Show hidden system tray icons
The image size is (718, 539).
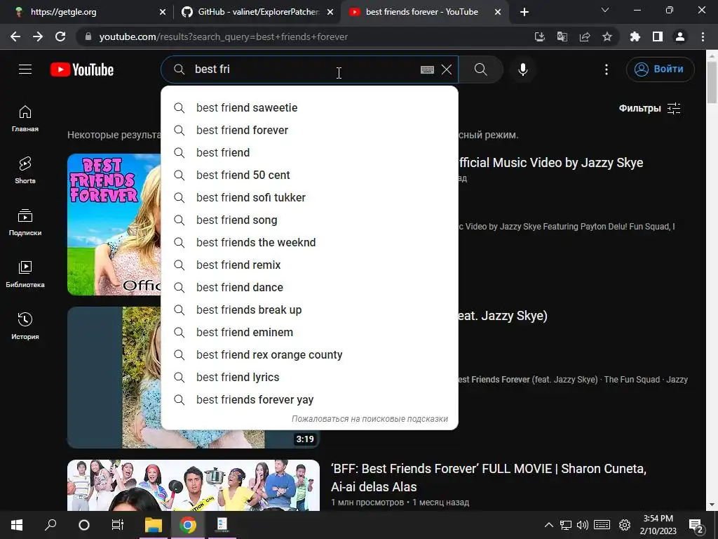(548, 525)
